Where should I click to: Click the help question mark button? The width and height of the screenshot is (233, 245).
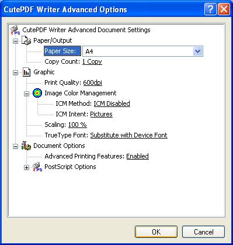coord(210,9)
